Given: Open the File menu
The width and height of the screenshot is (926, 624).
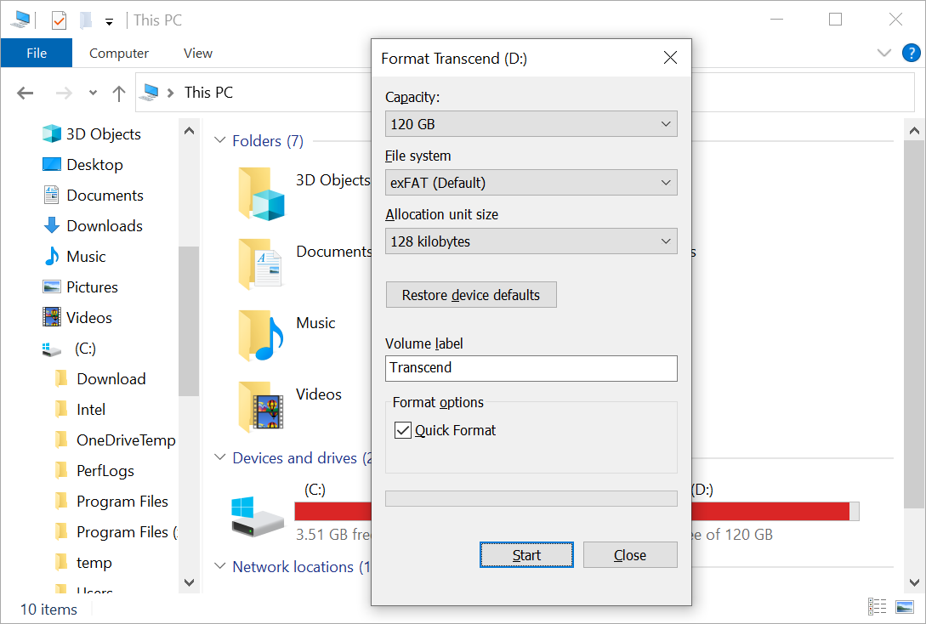Looking at the screenshot, I should 36,52.
